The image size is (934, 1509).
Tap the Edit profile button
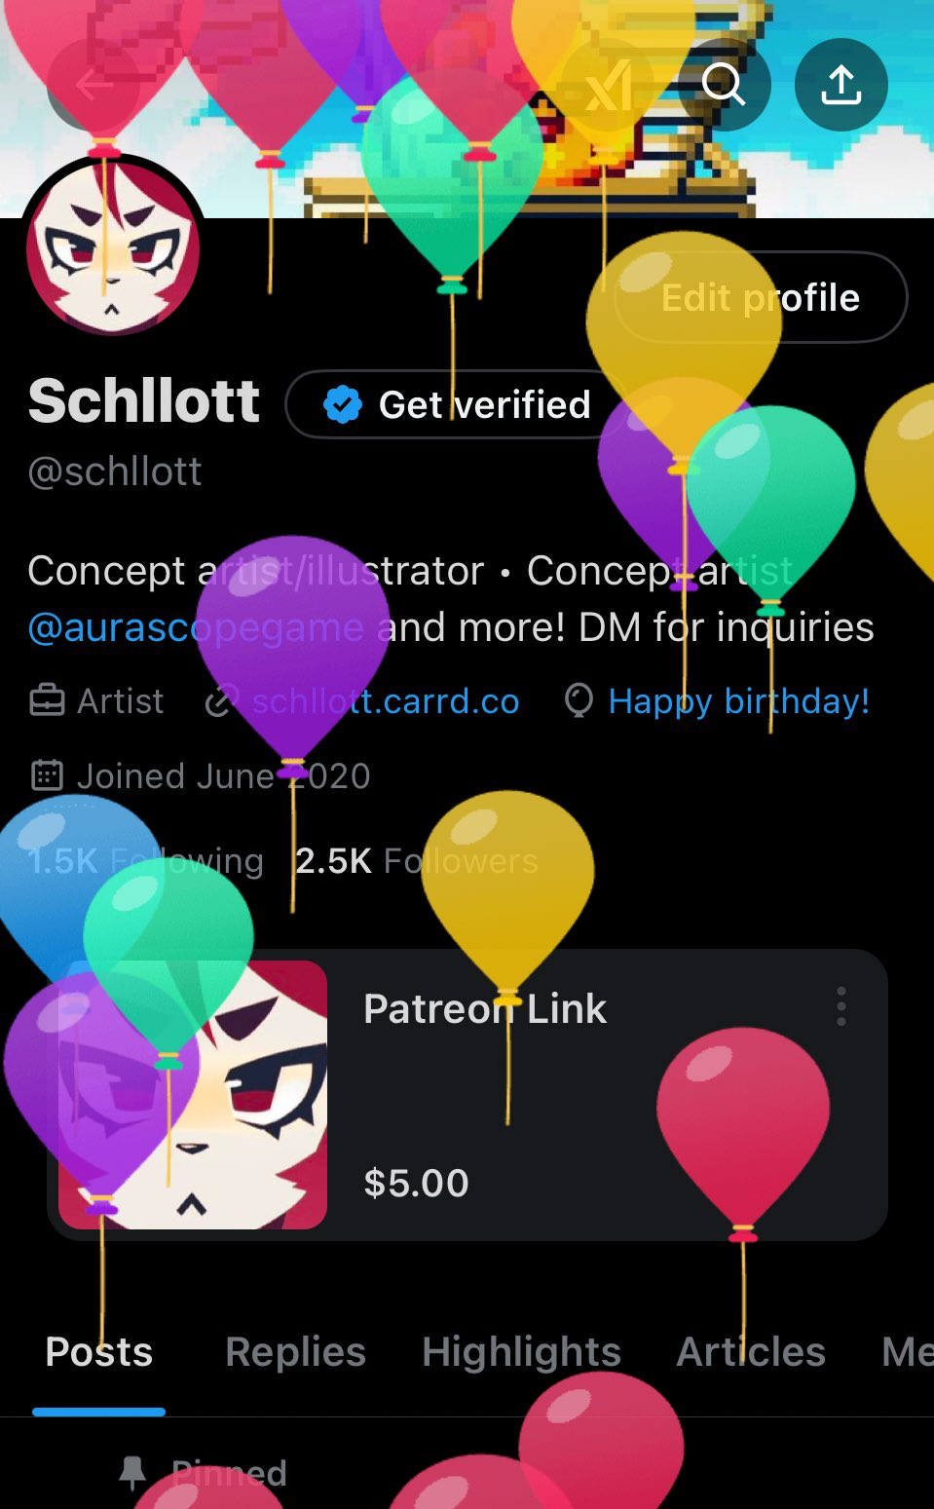click(x=761, y=297)
